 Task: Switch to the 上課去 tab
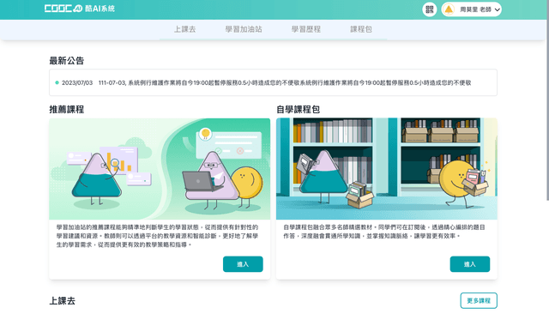click(x=185, y=29)
